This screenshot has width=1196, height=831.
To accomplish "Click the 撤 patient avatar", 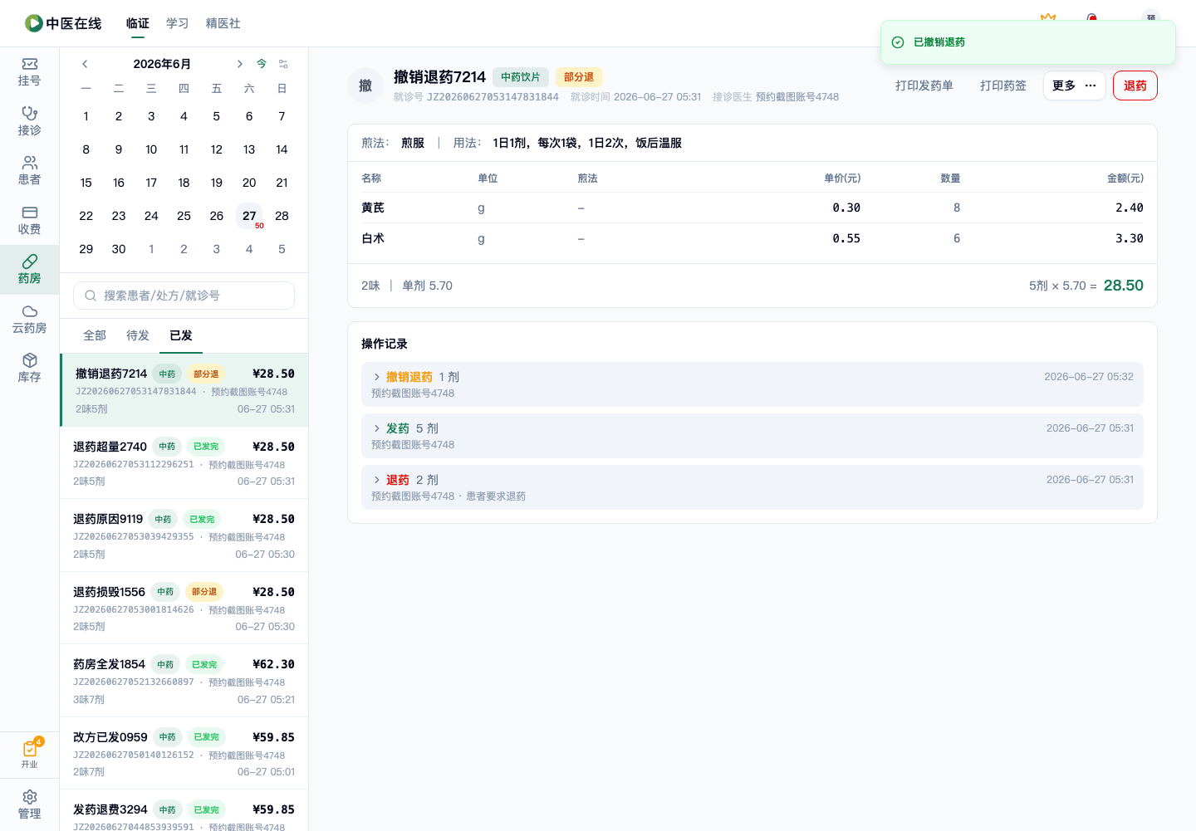I will (365, 86).
